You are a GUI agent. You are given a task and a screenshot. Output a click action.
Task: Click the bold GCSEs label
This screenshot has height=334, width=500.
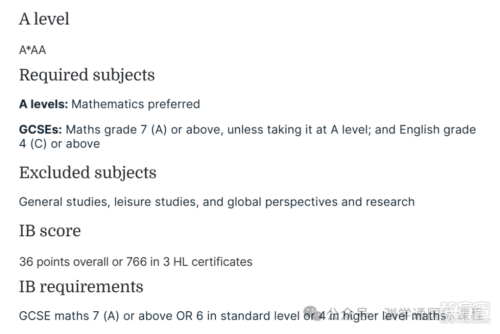40,130
